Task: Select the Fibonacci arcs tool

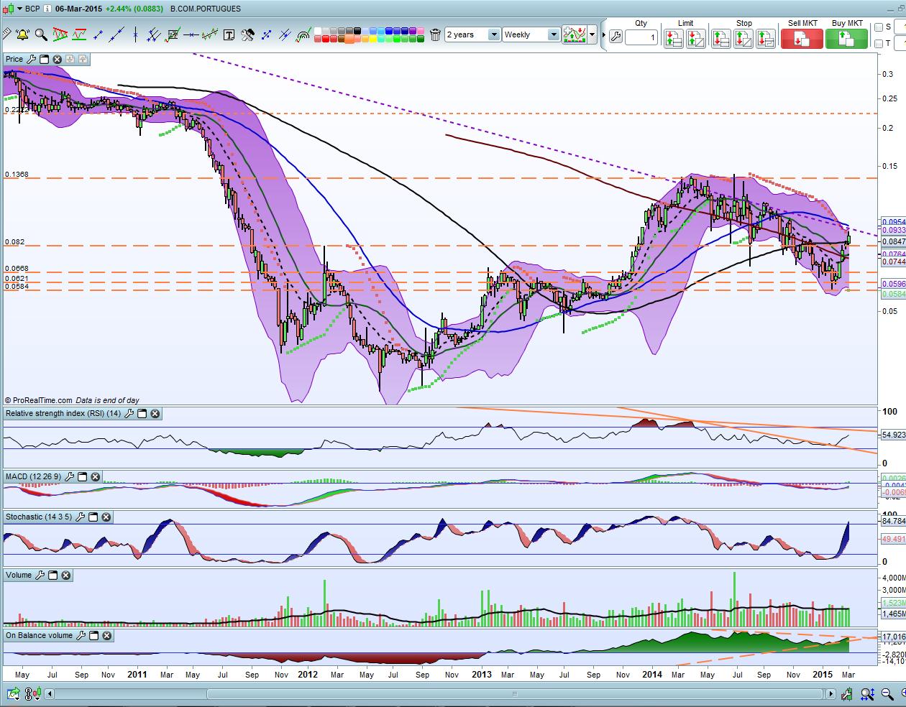Action: [x=303, y=34]
